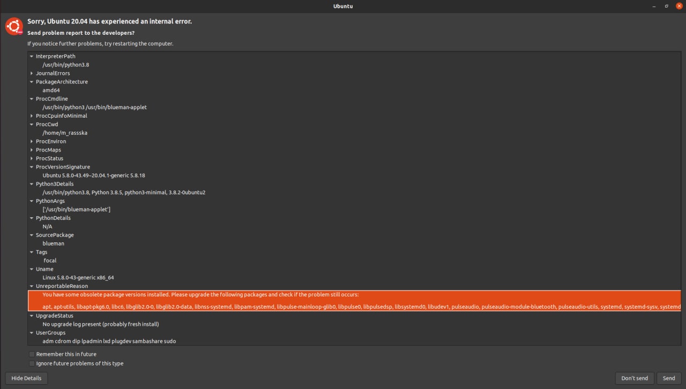Select the amd64 value row
Viewport: 686px width, 389px height.
(x=354, y=90)
